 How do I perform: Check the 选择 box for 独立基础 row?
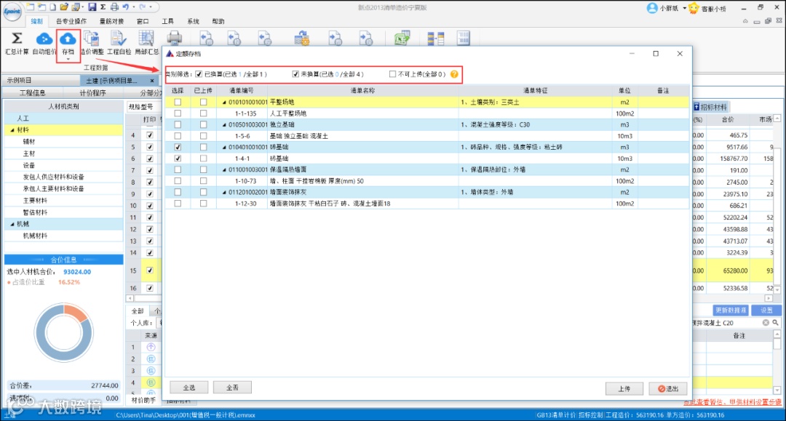[x=178, y=124]
